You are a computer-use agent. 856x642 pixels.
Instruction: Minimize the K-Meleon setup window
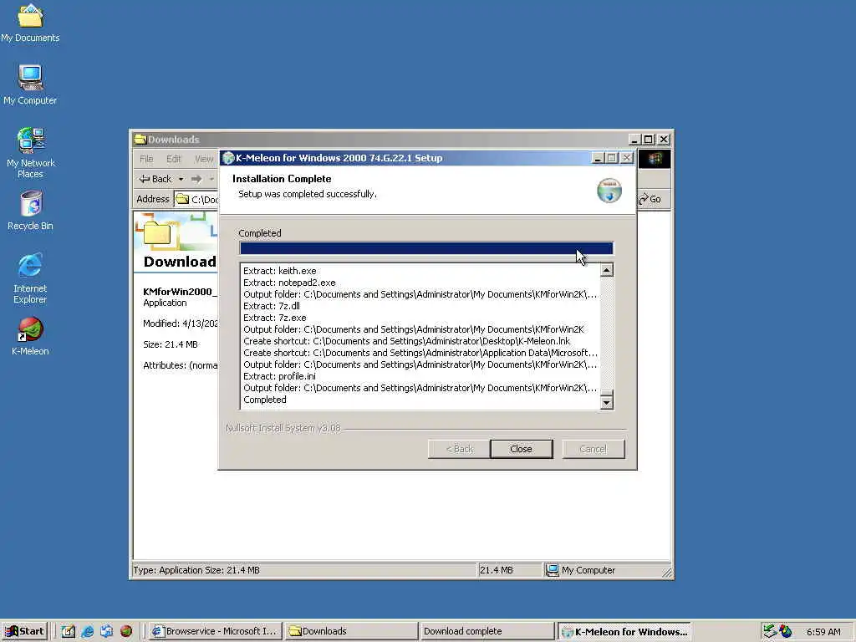[x=597, y=158]
